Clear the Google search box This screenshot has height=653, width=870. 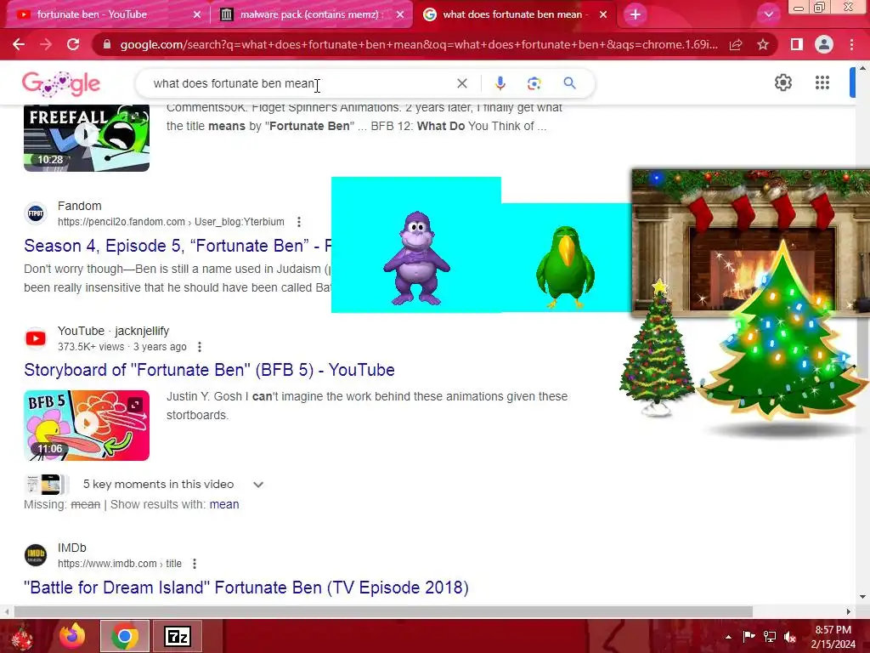click(461, 83)
